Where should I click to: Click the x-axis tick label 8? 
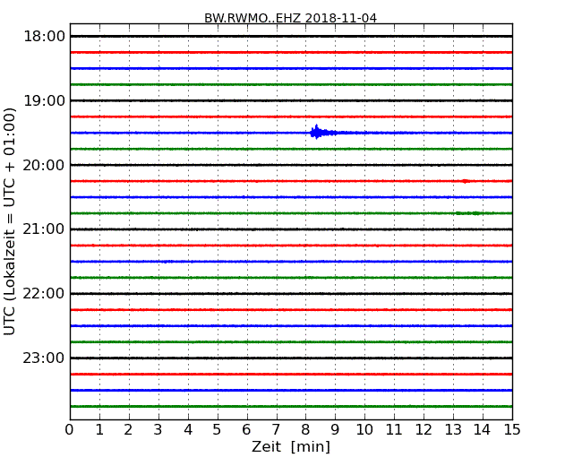[x=305, y=430]
